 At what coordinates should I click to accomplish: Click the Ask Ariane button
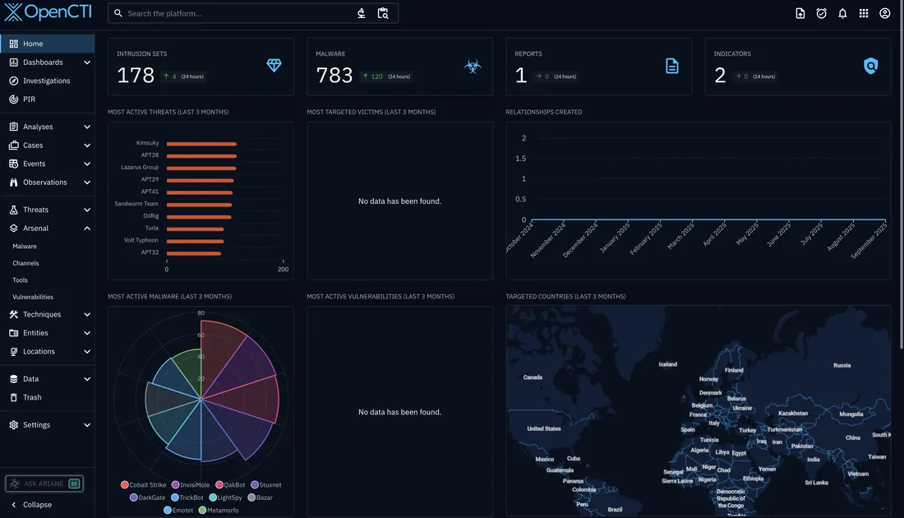point(44,483)
